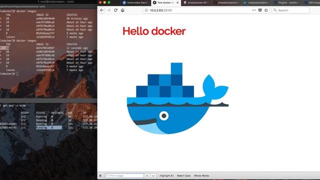Click highlighted Running status in terminal

41,127
